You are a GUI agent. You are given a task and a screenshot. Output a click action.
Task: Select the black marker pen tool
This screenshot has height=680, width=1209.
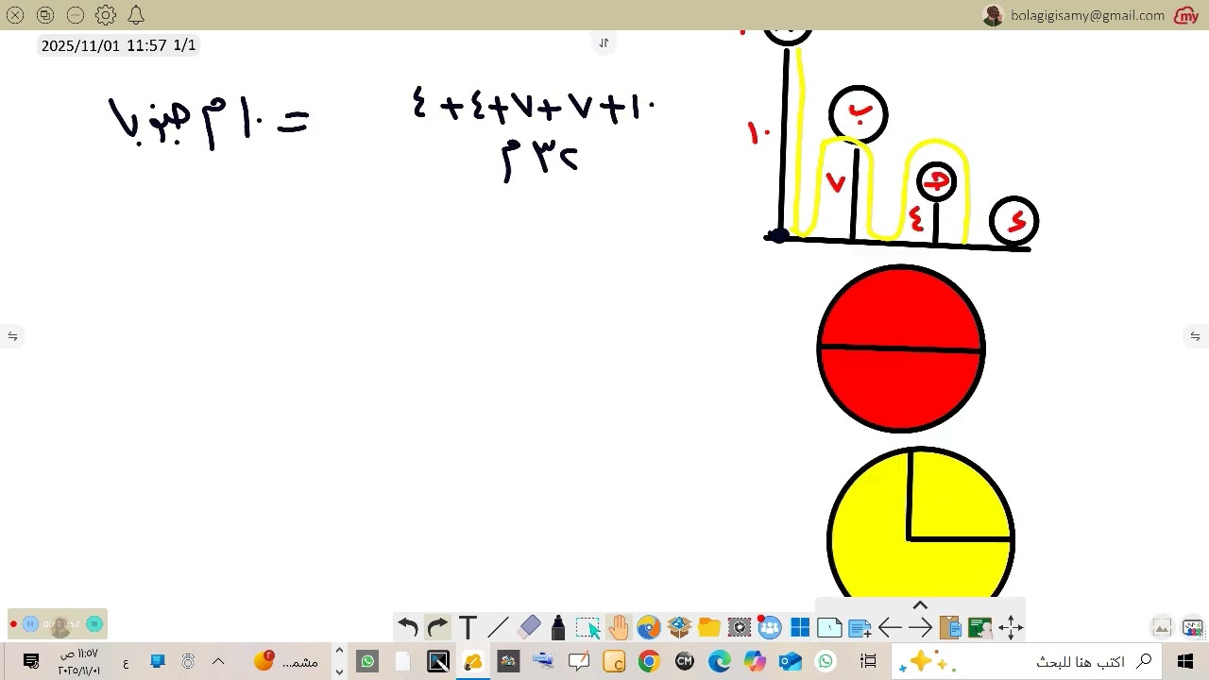558,627
